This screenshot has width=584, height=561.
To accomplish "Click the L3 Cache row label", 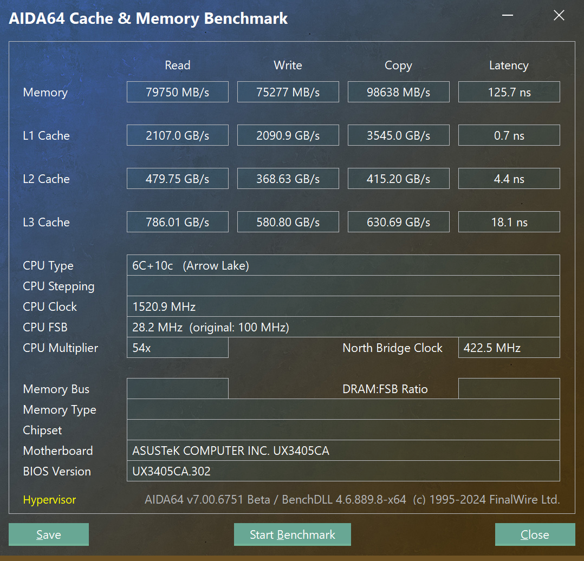I will 46,222.
